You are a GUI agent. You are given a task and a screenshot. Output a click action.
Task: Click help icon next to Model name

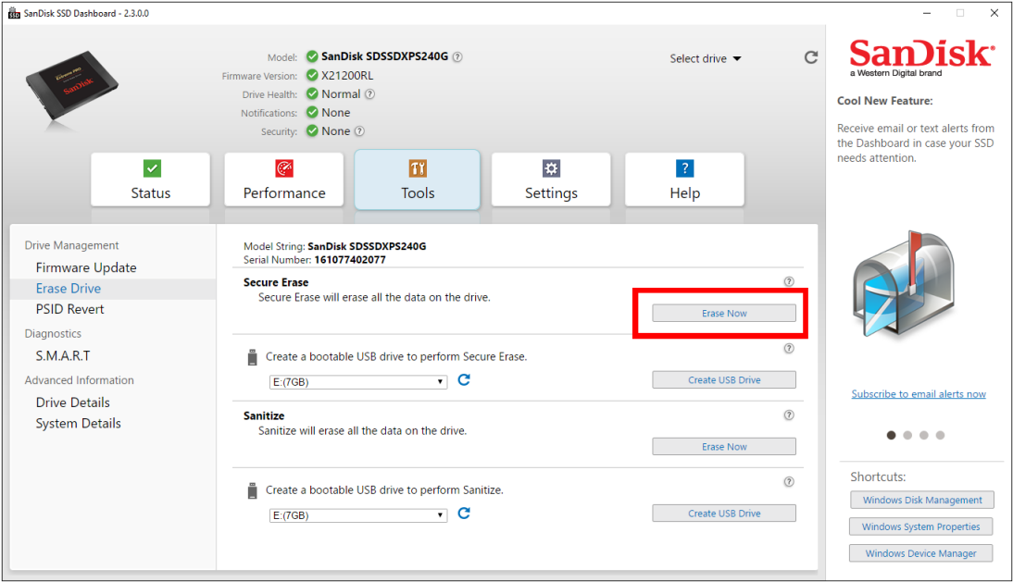(457, 56)
